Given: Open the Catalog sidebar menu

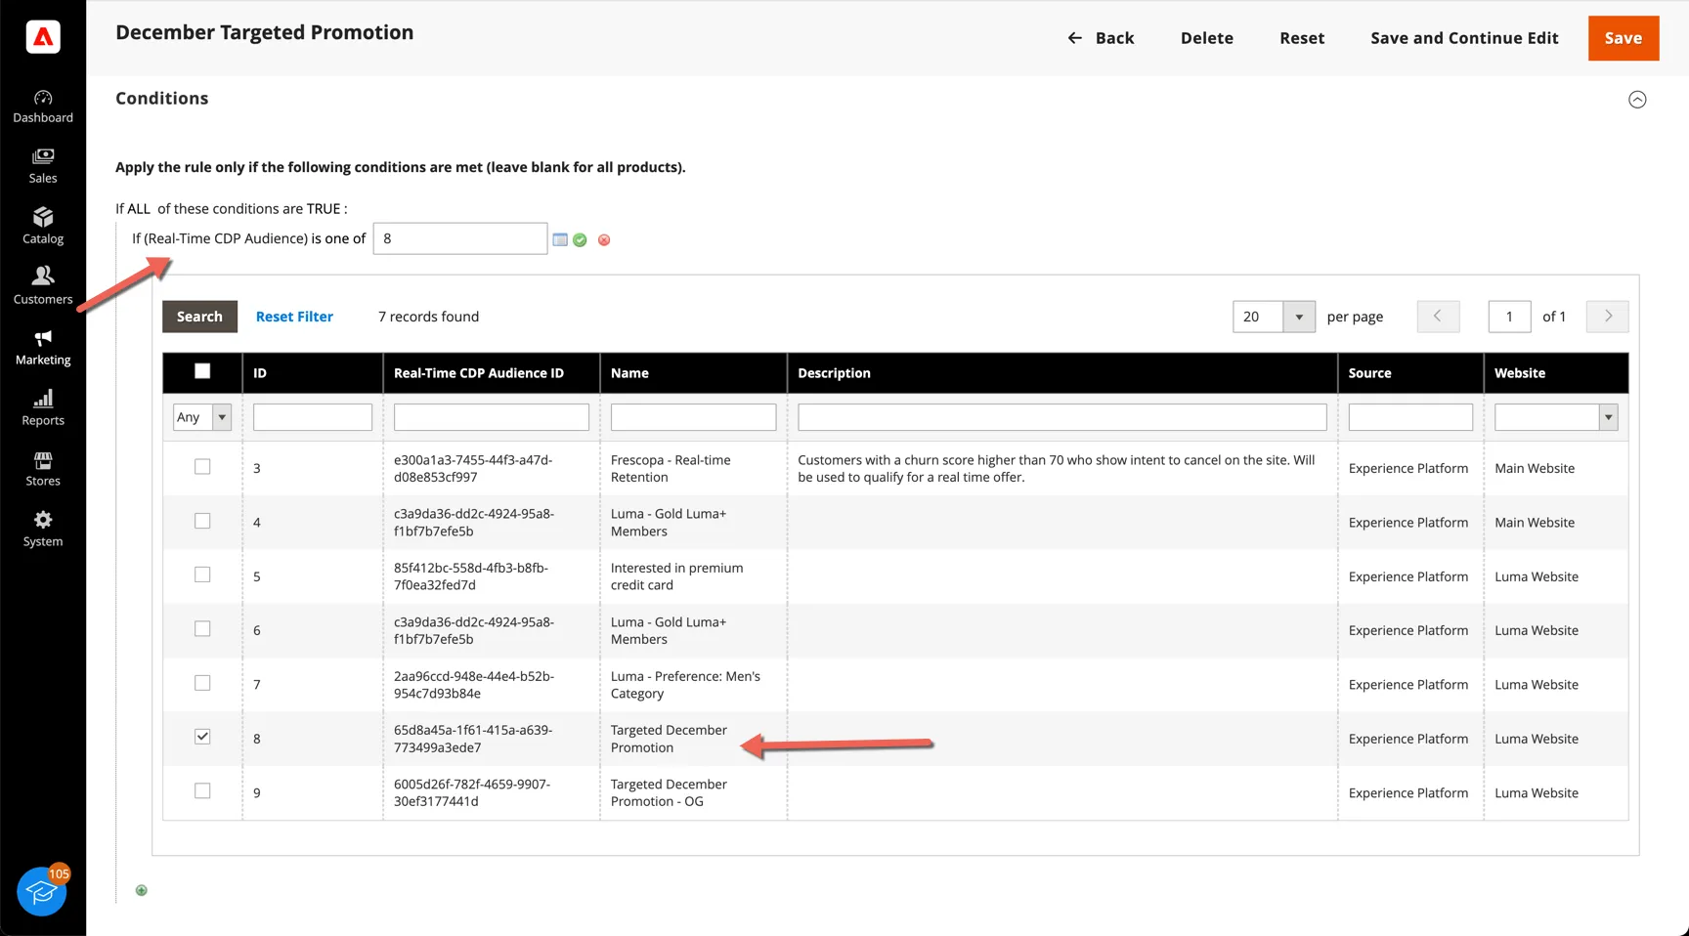Looking at the screenshot, I should point(43,226).
